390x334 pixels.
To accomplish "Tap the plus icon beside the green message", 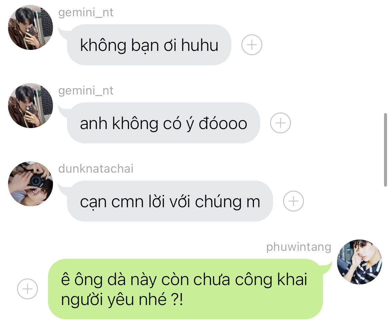I will click(x=27, y=289).
